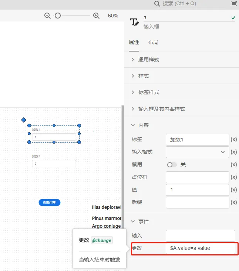Click the 占位符 input field
Screen dimensions: 239x271
(197, 177)
